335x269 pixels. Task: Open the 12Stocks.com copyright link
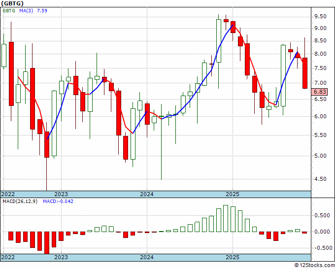click(314, 266)
